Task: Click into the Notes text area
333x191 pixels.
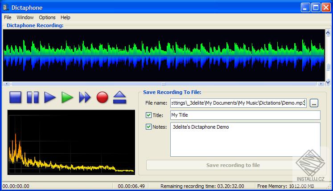Action: click(x=245, y=139)
